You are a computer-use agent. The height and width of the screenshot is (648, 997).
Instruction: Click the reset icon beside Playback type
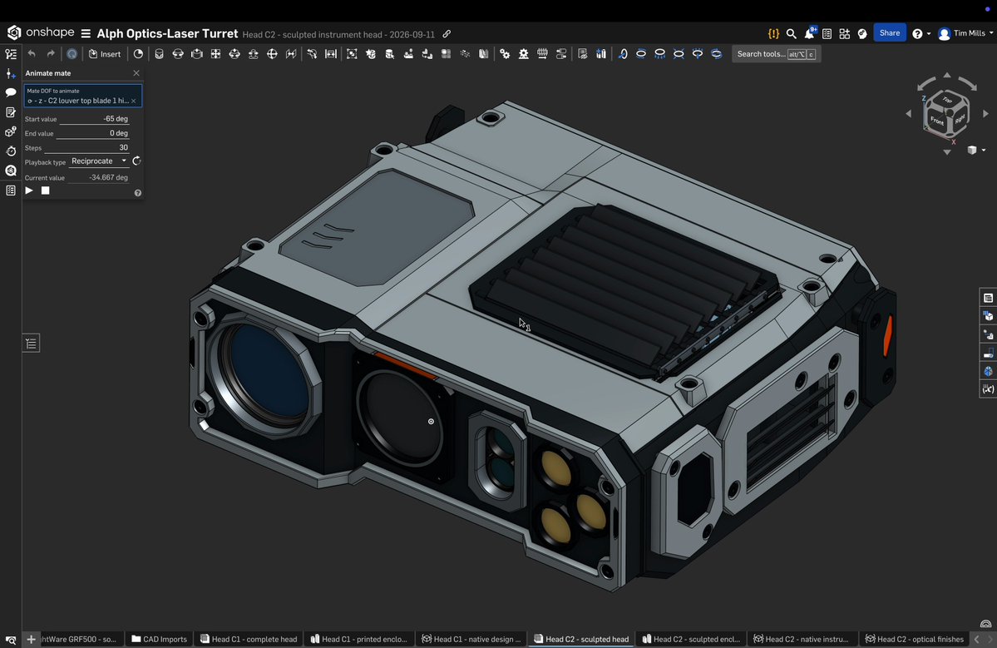pos(136,161)
